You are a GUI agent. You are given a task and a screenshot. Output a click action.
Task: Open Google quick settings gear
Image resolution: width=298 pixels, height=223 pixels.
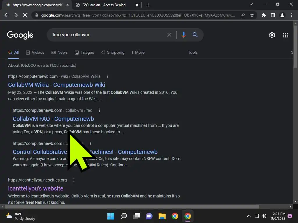[272, 35]
